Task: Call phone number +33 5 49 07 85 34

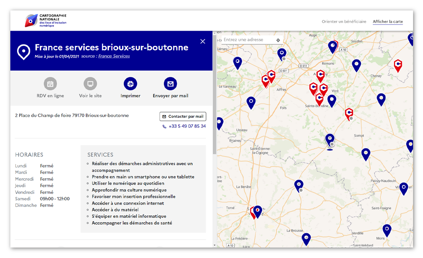Action: click(184, 126)
